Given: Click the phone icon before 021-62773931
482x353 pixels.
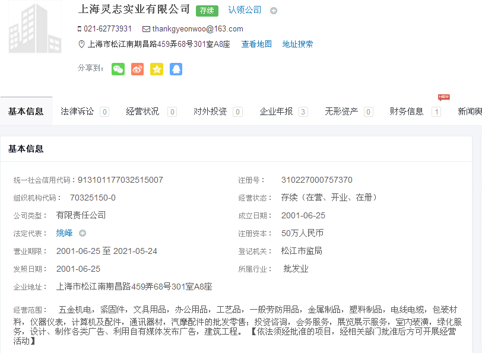Looking at the screenshot, I should click(x=80, y=29).
